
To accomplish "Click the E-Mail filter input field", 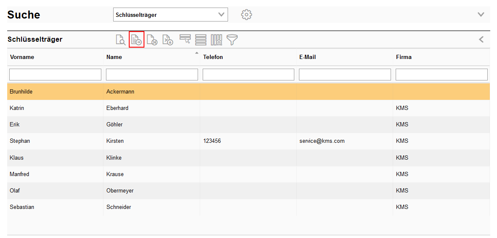I will tap(345, 75).
